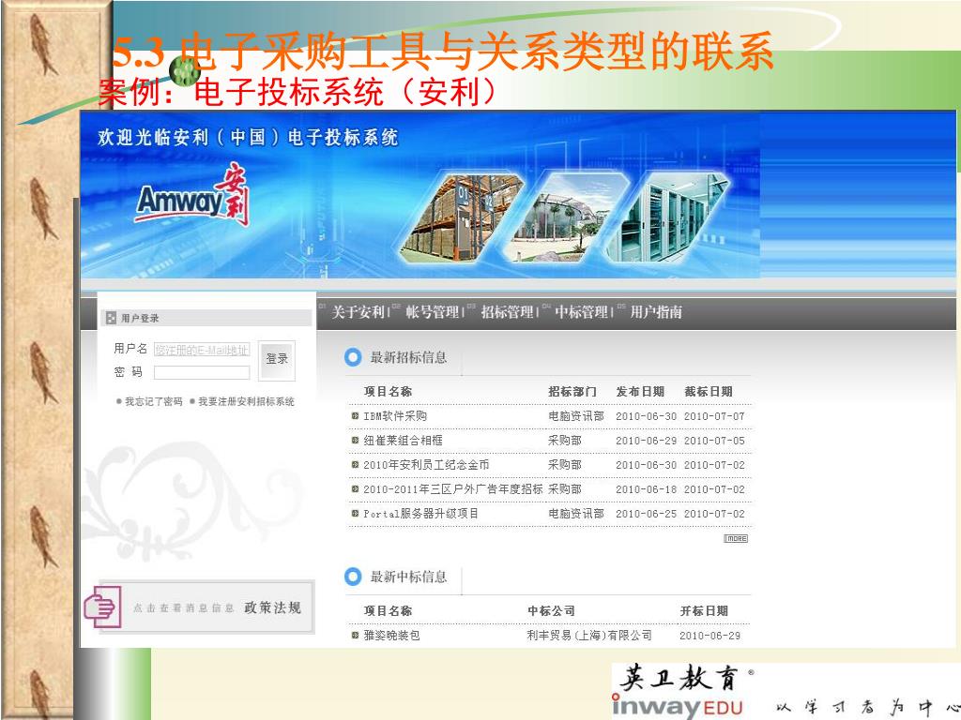Screen dimensions: 961x720
Task: Click the 中标公司 column header
Action: click(x=552, y=611)
